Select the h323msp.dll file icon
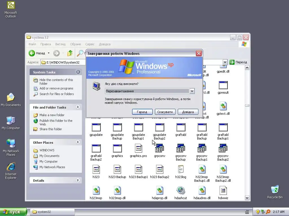 tap(117, 190)
